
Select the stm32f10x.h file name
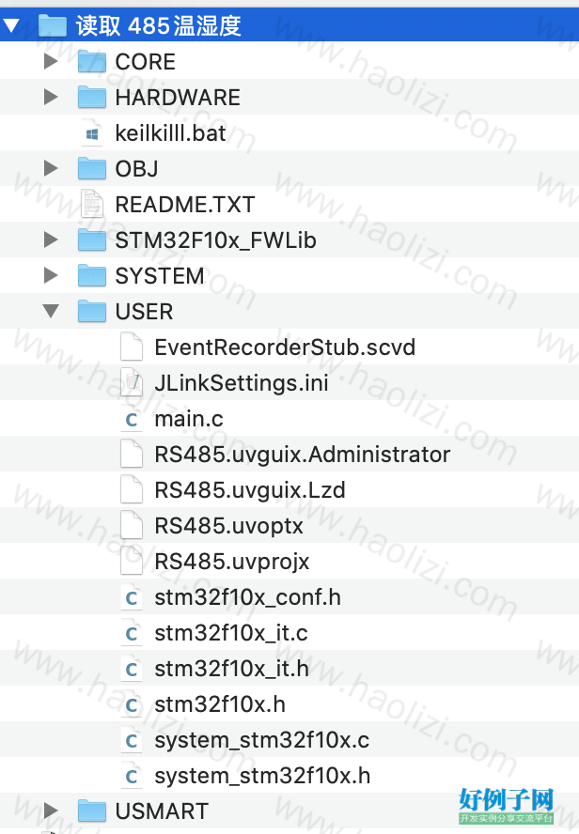[x=220, y=704]
